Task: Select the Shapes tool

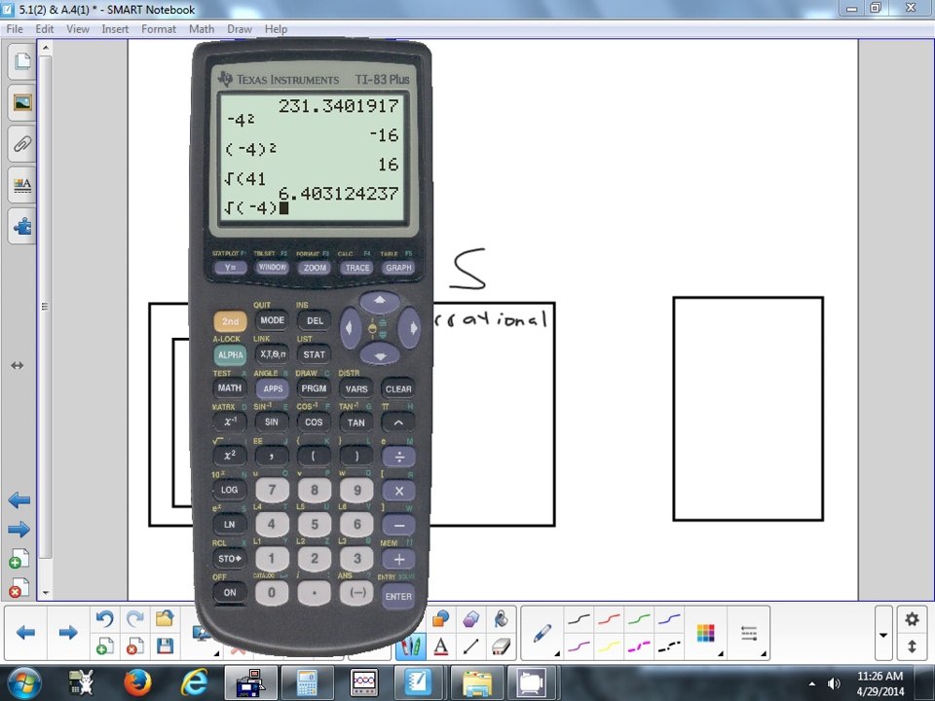Action: [x=440, y=619]
